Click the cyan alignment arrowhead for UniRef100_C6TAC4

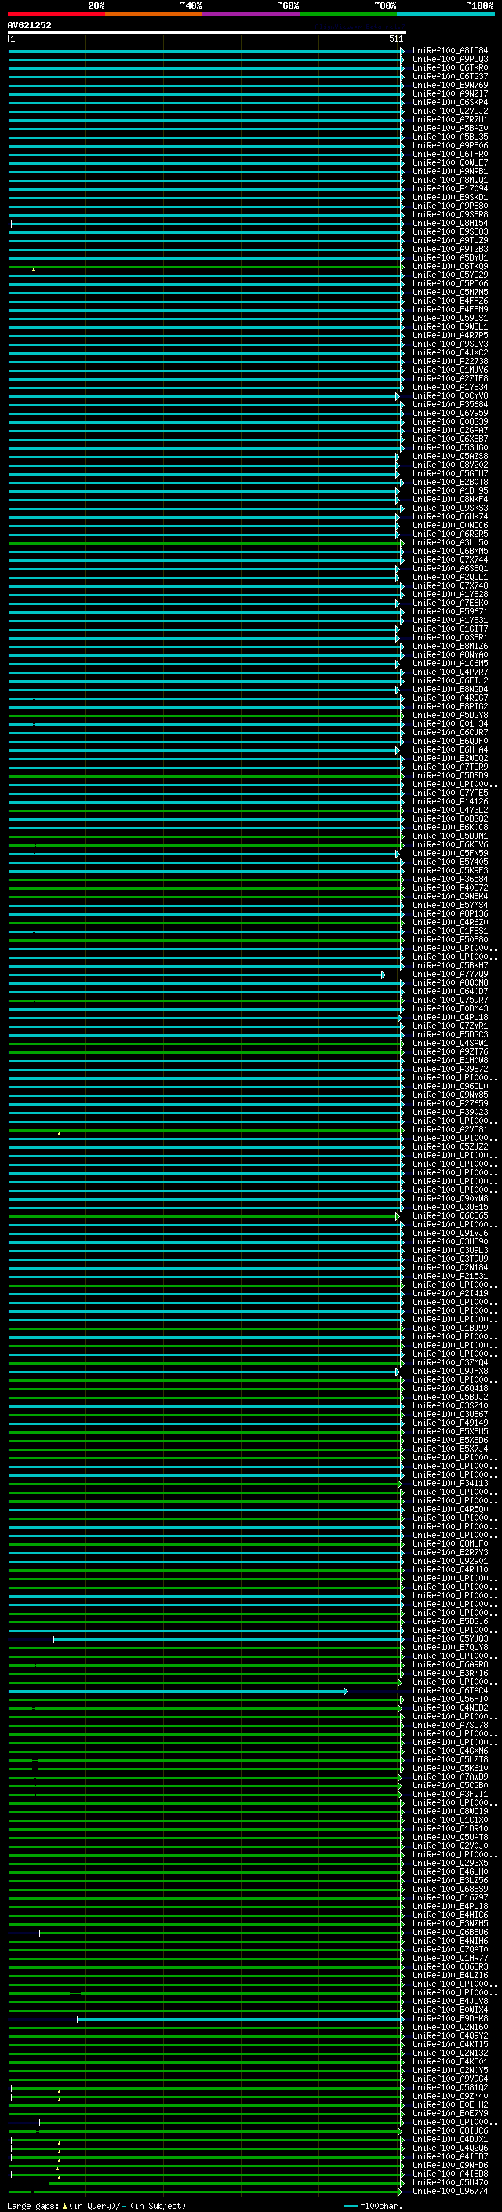pyautogui.click(x=345, y=1692)
